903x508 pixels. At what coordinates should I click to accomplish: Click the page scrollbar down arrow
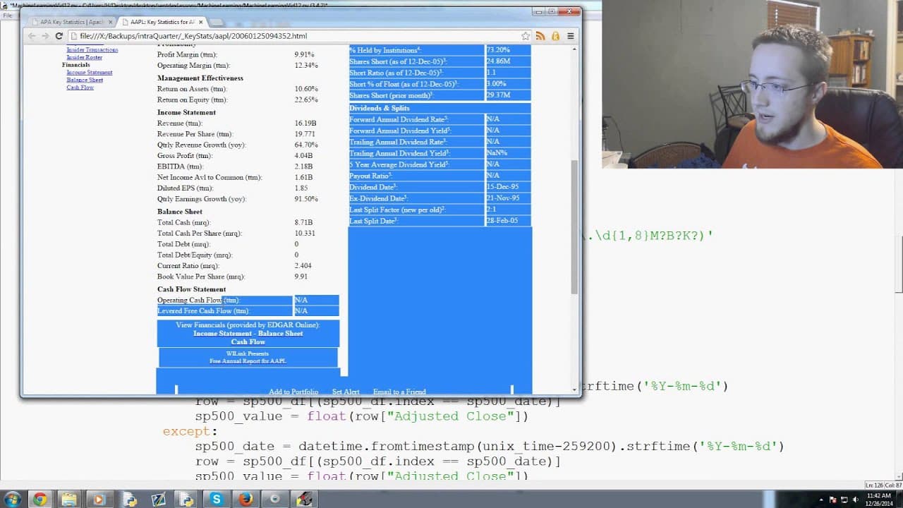pos(574,389)
